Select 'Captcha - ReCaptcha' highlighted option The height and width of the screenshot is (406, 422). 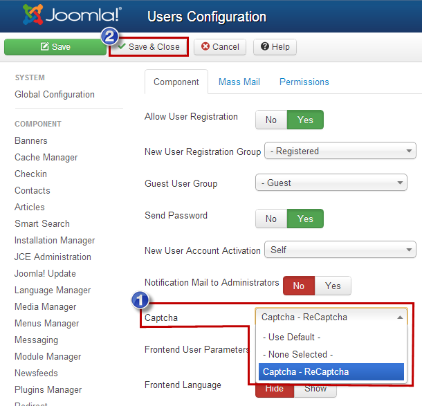tap(306, 371)
